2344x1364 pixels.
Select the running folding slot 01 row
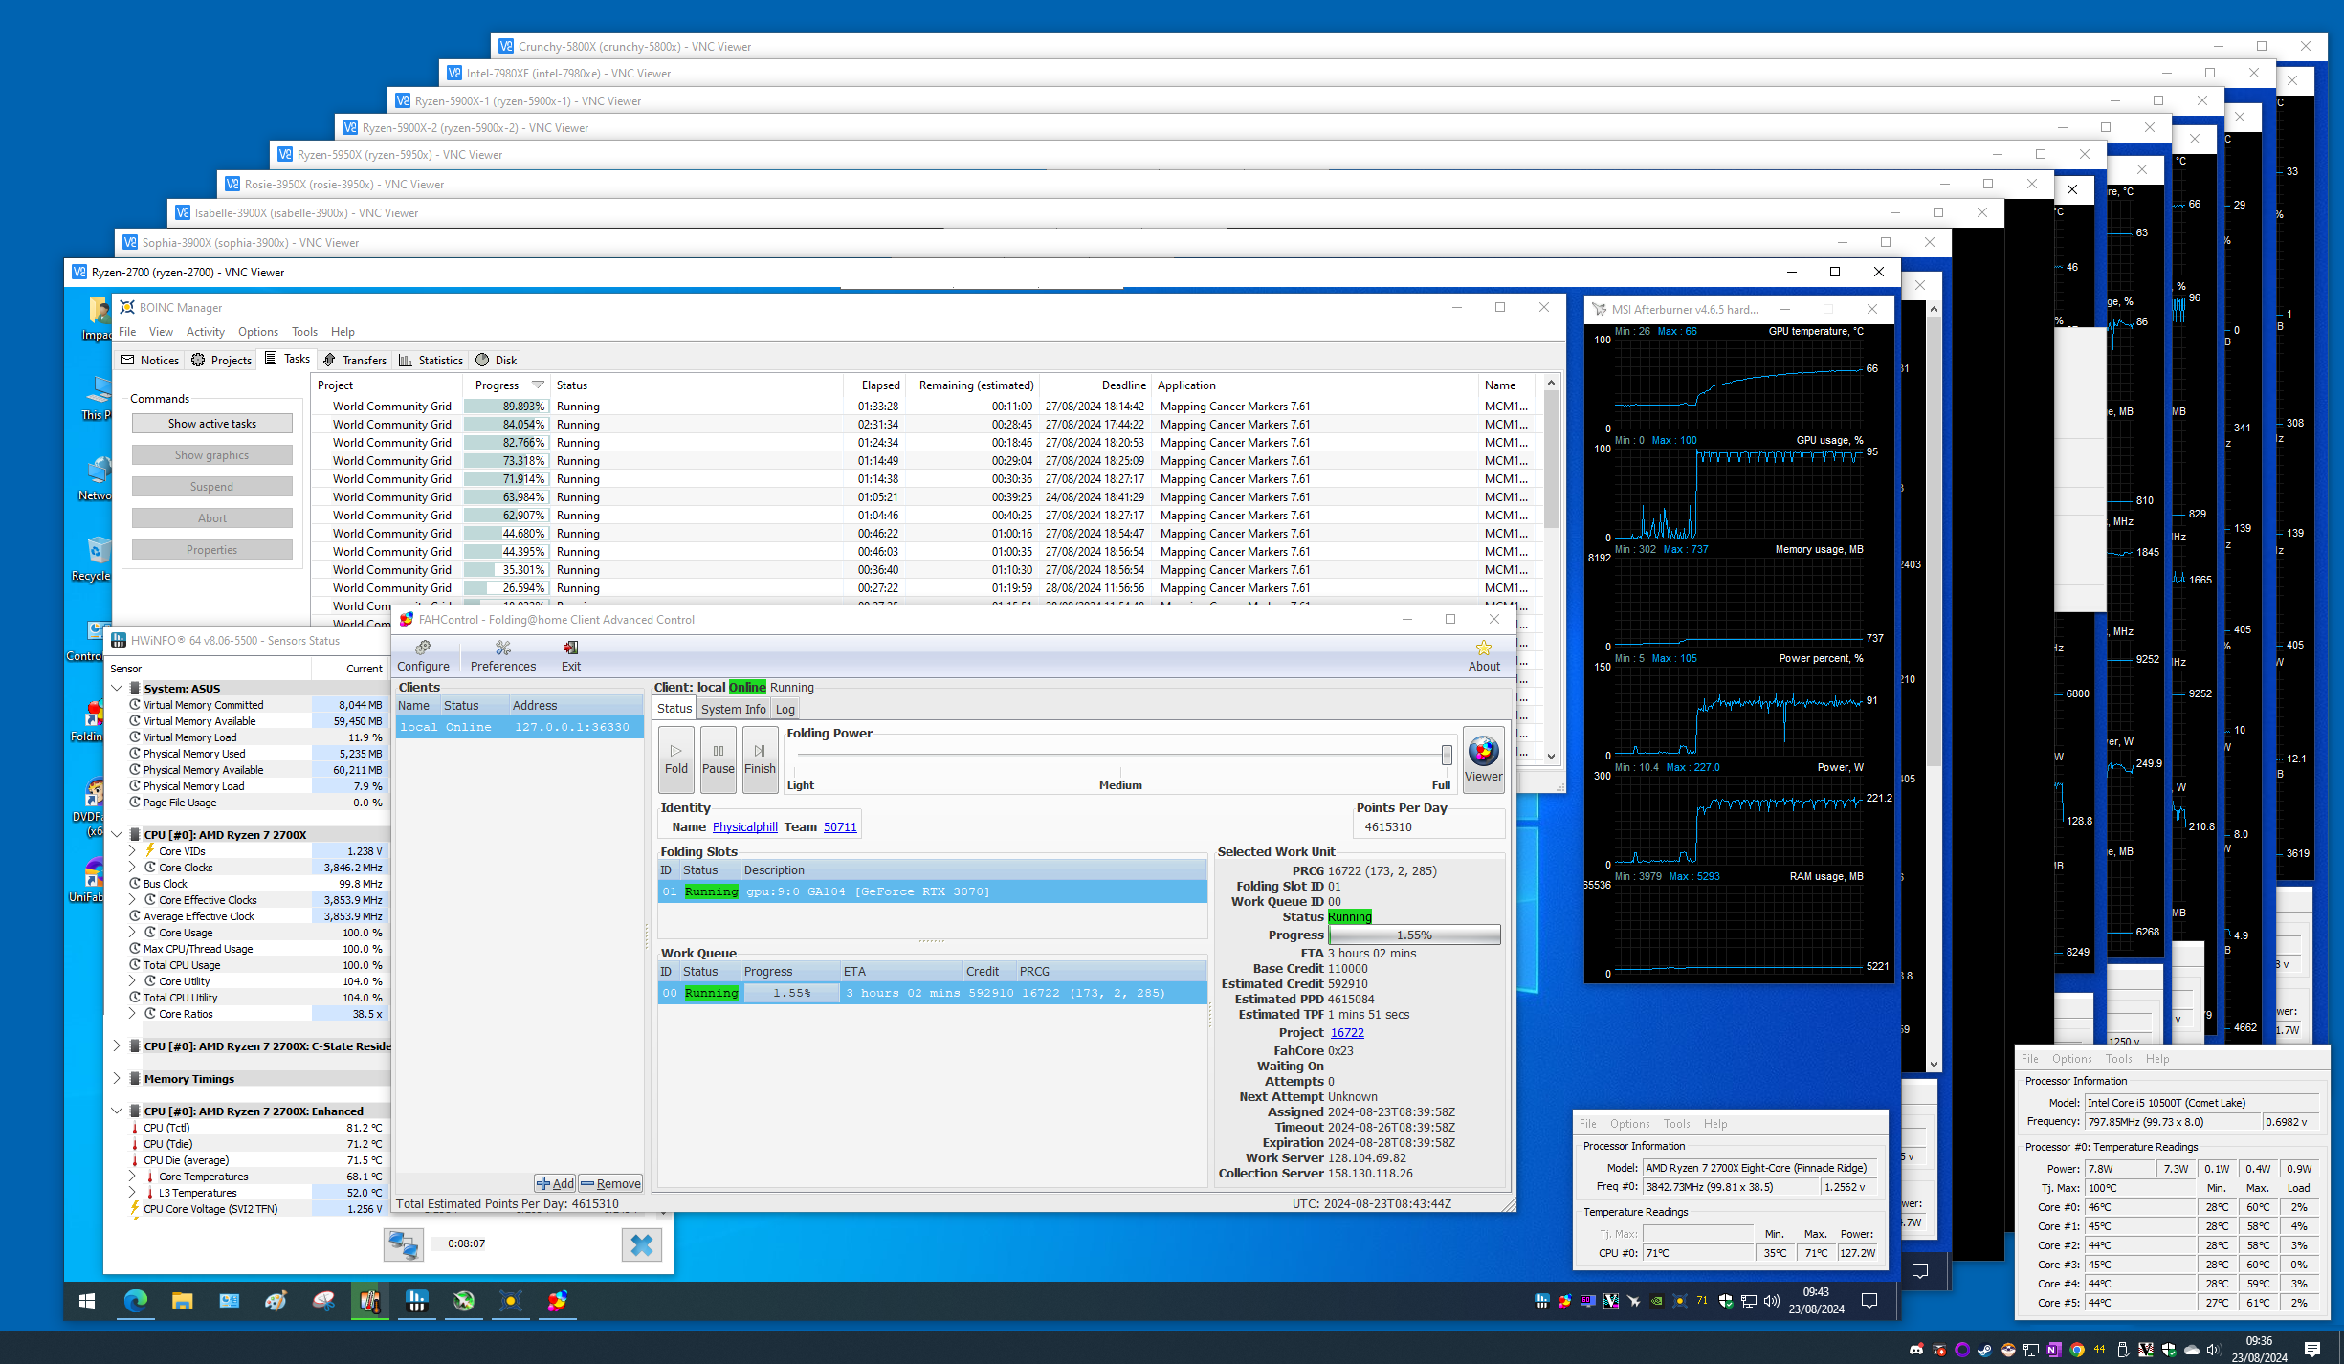932,891
